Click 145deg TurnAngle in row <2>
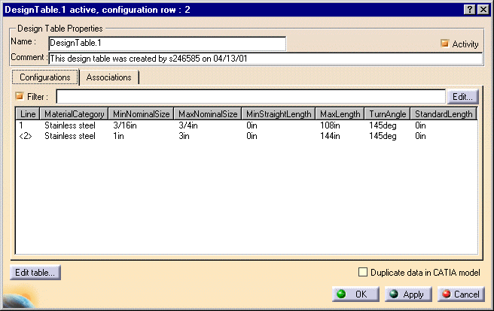494x311 pixels. [383, 136]
